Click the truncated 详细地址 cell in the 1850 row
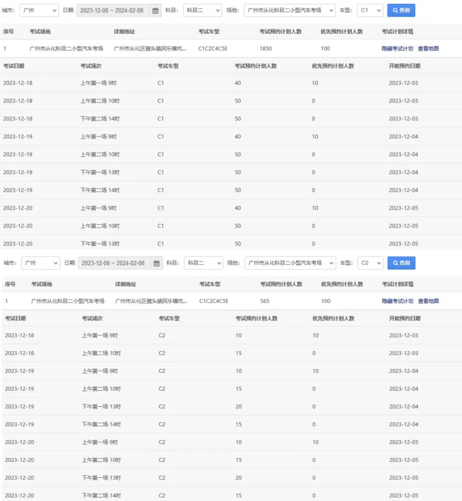 (x=151, y=49)
